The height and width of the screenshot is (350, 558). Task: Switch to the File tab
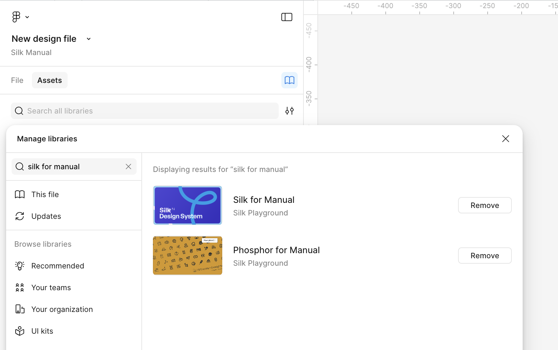pyautogui.click(x=17, y=80)
